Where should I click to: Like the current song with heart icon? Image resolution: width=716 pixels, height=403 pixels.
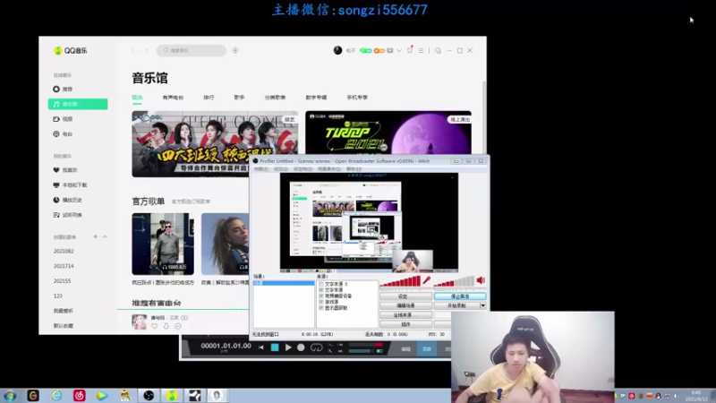(x=154, y=326)
